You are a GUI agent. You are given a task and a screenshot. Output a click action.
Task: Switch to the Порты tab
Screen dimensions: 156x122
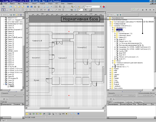(x=110, y=102)
